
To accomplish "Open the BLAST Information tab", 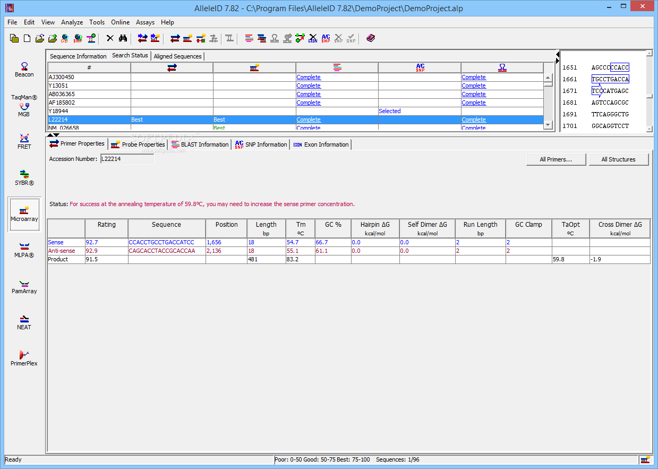I will (200, 144).
